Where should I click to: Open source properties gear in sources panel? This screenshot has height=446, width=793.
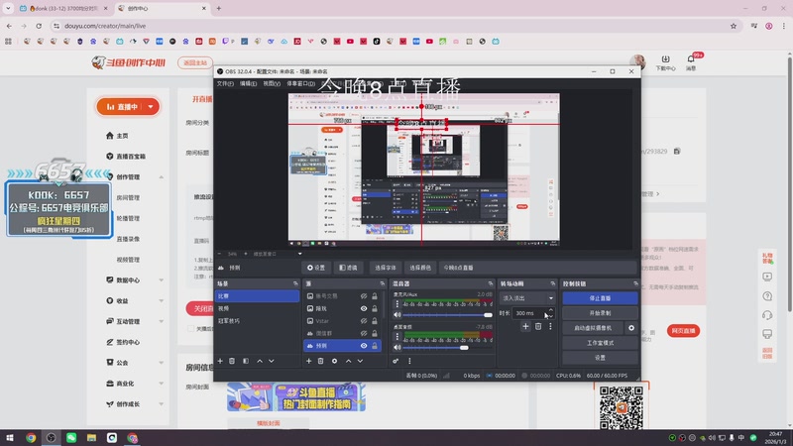click(334, 361)
